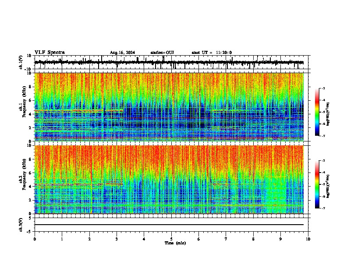
Task: Click time axis tick label "1"
Action: (x=62, y=239)
